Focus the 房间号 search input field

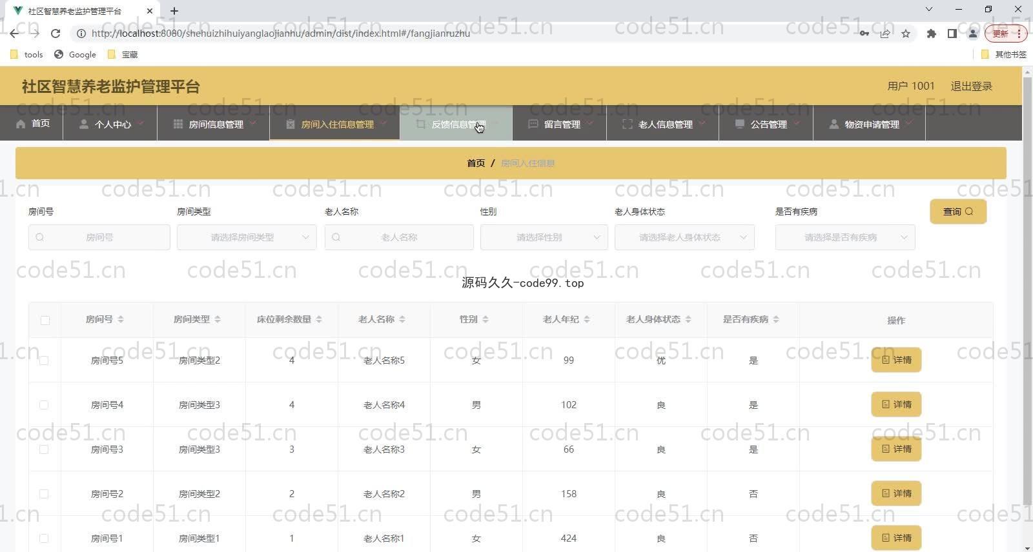pos(99,237)
